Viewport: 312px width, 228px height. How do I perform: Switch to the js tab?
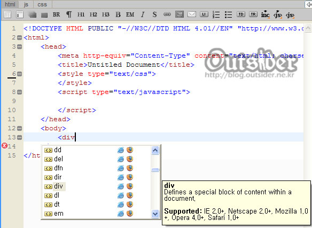pyautogui.click(x=26, y=4)
